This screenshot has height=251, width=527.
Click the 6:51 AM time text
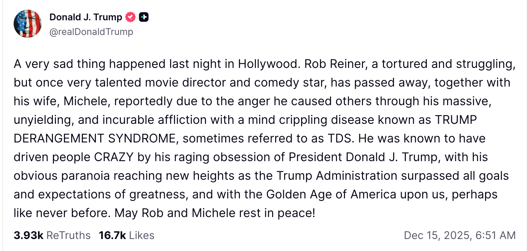[x=495, y=235]
